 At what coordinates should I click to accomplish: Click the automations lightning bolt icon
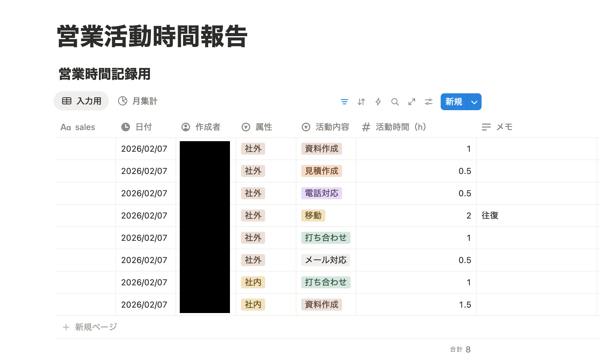tap(378, 102)
